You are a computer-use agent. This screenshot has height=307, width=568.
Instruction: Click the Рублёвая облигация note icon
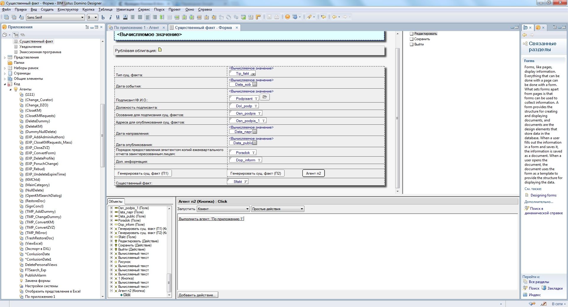pyautogui.click(x=160, y=50)
